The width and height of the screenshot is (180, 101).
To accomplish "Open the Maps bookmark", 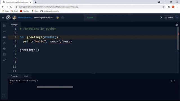I will [x=35, y=11].
